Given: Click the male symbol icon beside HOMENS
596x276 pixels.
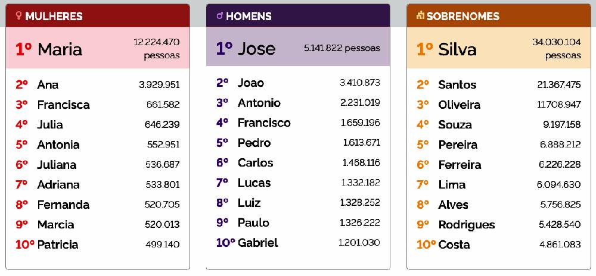Looking at the screenshot, I should pos(220,16).
